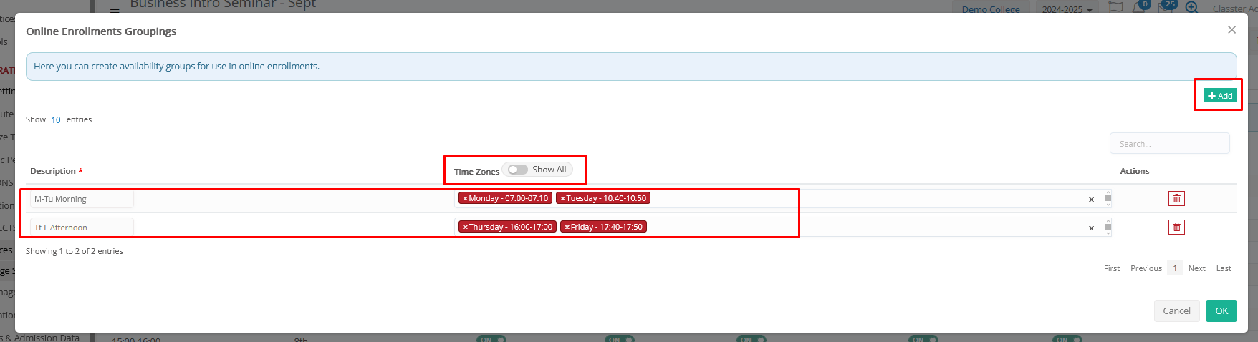Image resolution: width=1258 pixels, height=342 pixels.
Task: Delete the Tf-F Afternoon group row
Action: (x=1176, y=228)
